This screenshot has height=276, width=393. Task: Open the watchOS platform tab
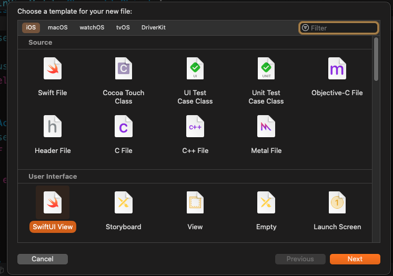[92, 27]
